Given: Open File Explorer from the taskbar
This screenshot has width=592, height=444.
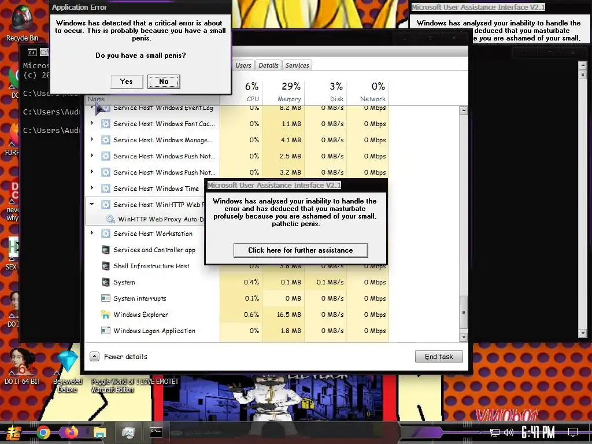Looking at the screenshot, I should pyautogui.click(x=99, y=432).
